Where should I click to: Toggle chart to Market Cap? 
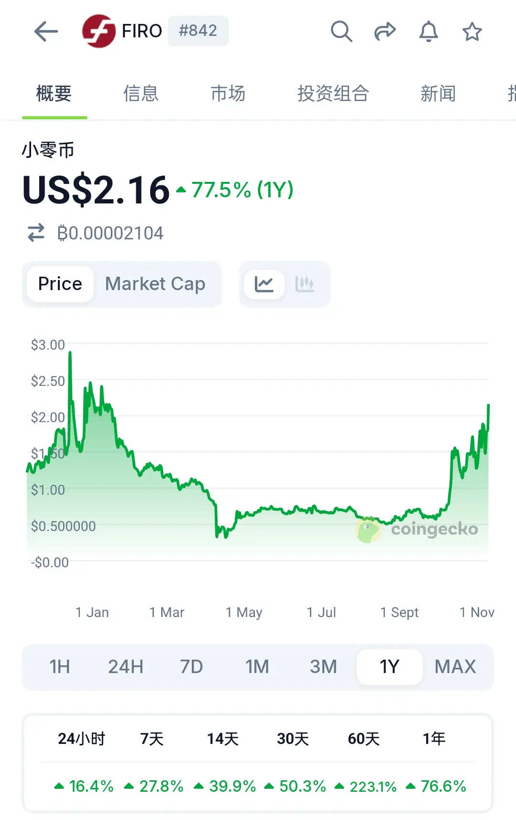[155, 284]
